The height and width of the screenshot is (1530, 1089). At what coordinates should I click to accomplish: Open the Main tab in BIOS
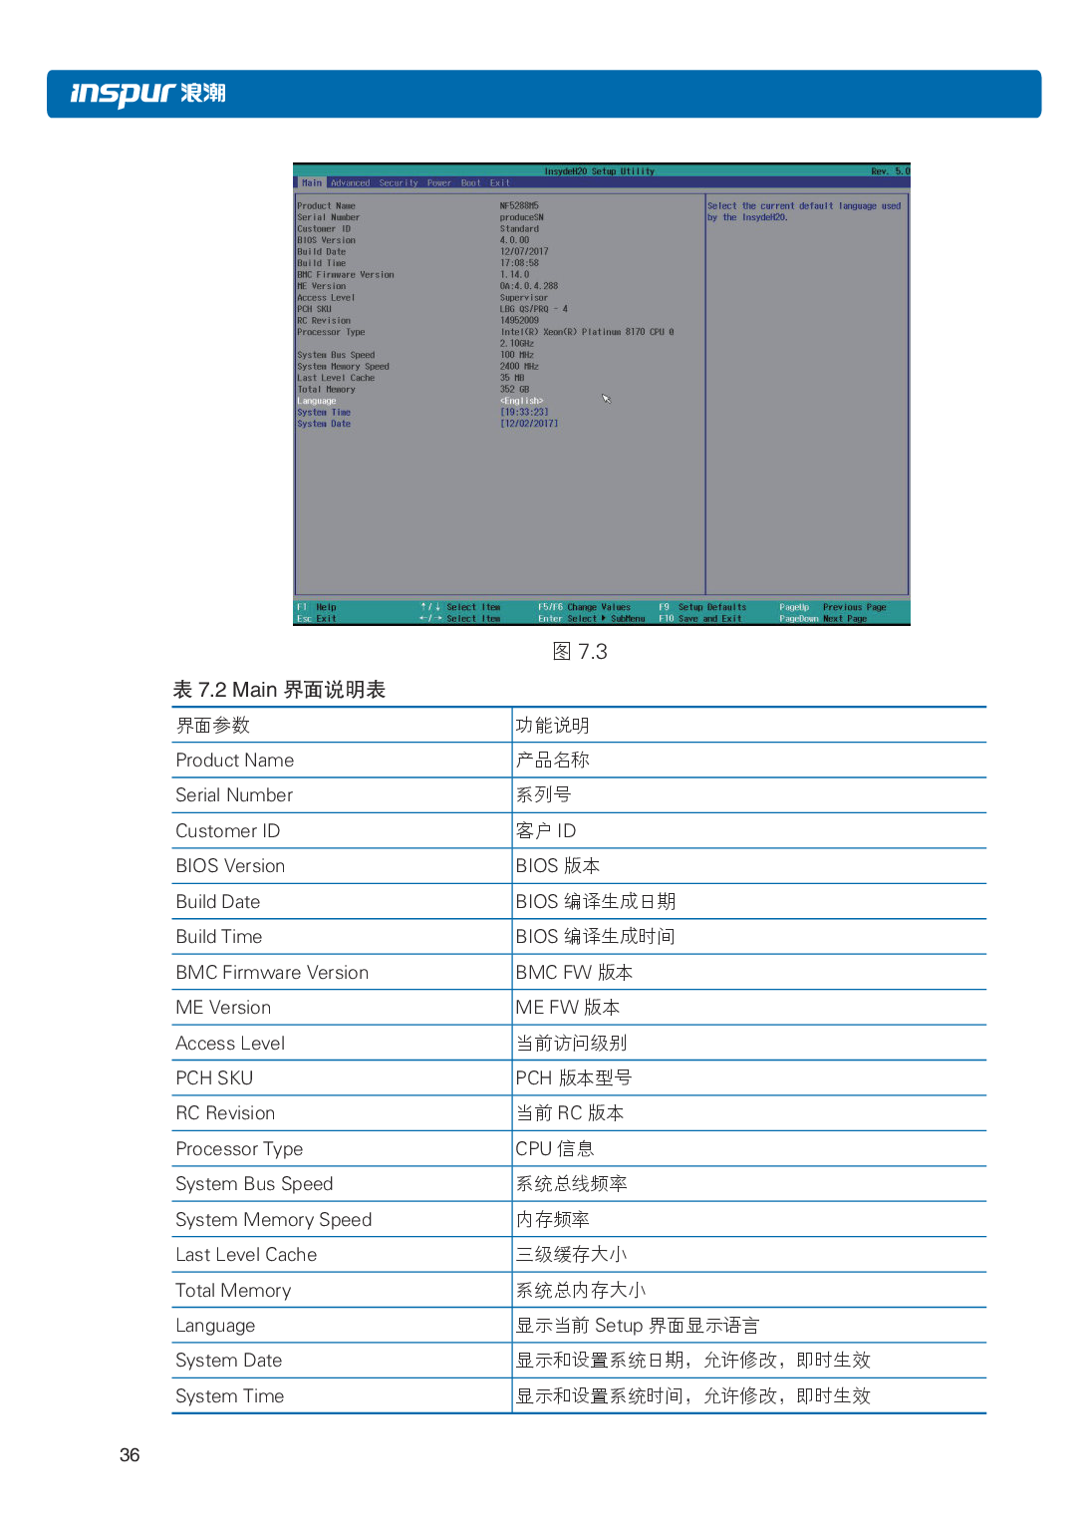pos(312,183)
